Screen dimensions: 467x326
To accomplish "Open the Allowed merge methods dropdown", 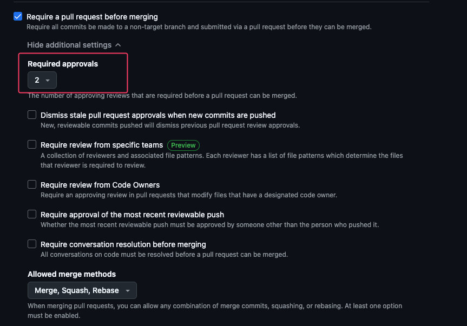I will pos(82,290).
